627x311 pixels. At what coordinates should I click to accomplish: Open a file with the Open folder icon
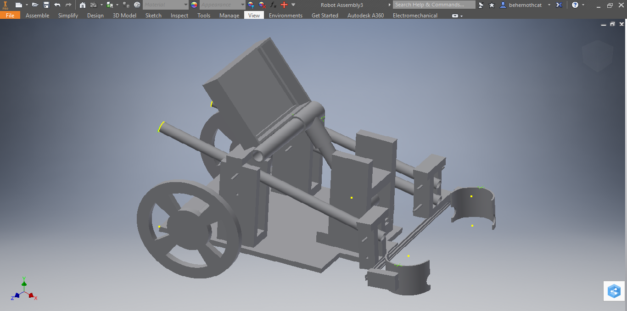[35, 5]
